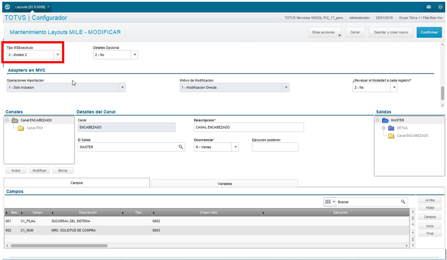Image resolution: width=447 pixels, height=260 pixels.
Task: Select the C1_FILIAL table cell
Action: point(28,221)
